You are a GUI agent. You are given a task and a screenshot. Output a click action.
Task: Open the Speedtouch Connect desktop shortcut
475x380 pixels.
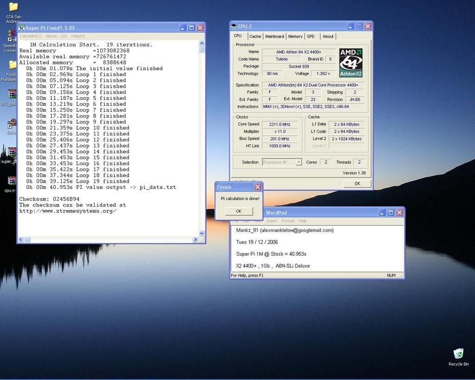11,36
